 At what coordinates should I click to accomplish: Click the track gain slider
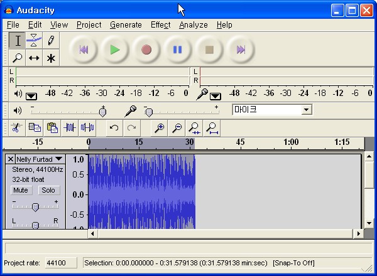point(35,207)
